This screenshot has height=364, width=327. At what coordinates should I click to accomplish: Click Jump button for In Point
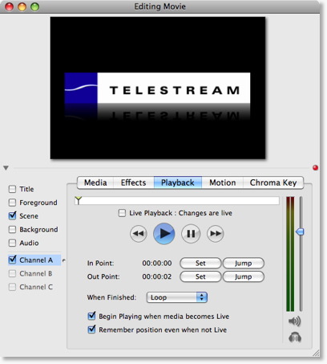[244, 264]
